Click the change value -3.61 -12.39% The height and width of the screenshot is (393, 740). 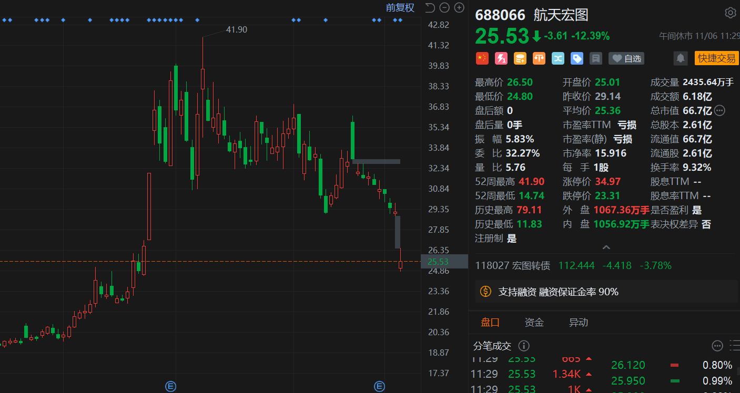(577, 36)
